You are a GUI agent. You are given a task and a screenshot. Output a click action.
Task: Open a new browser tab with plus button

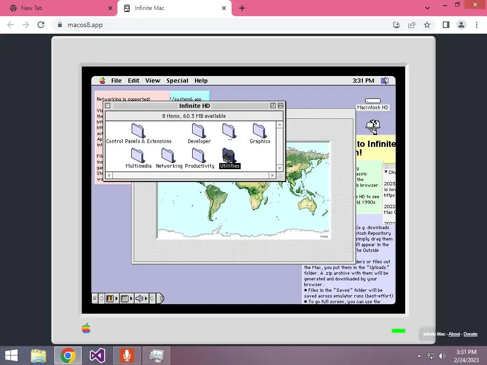coord(242,8)
